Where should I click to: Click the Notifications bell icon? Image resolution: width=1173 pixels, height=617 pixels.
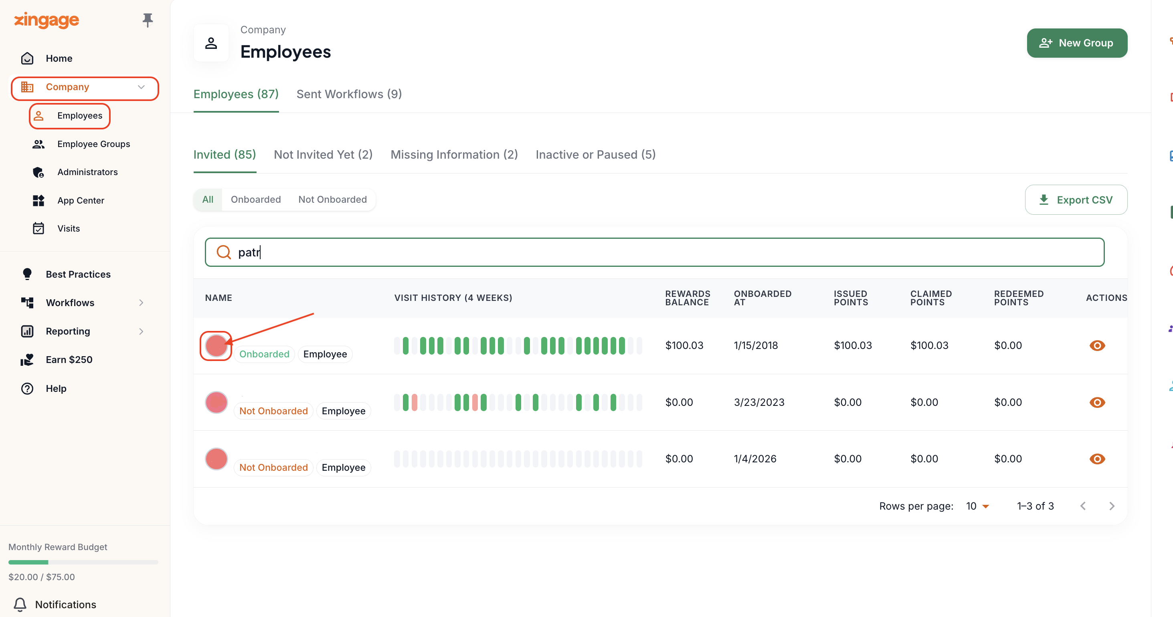click(x=20, y=604)
